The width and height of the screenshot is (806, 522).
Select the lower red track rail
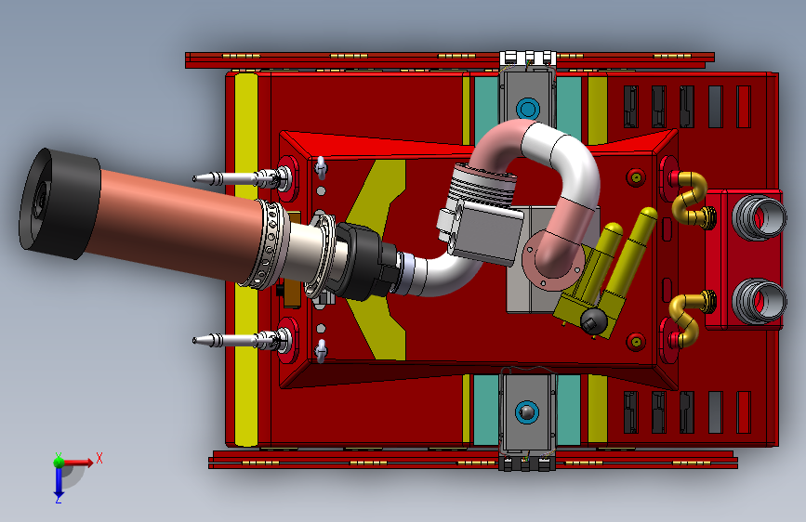pos(473,460)
